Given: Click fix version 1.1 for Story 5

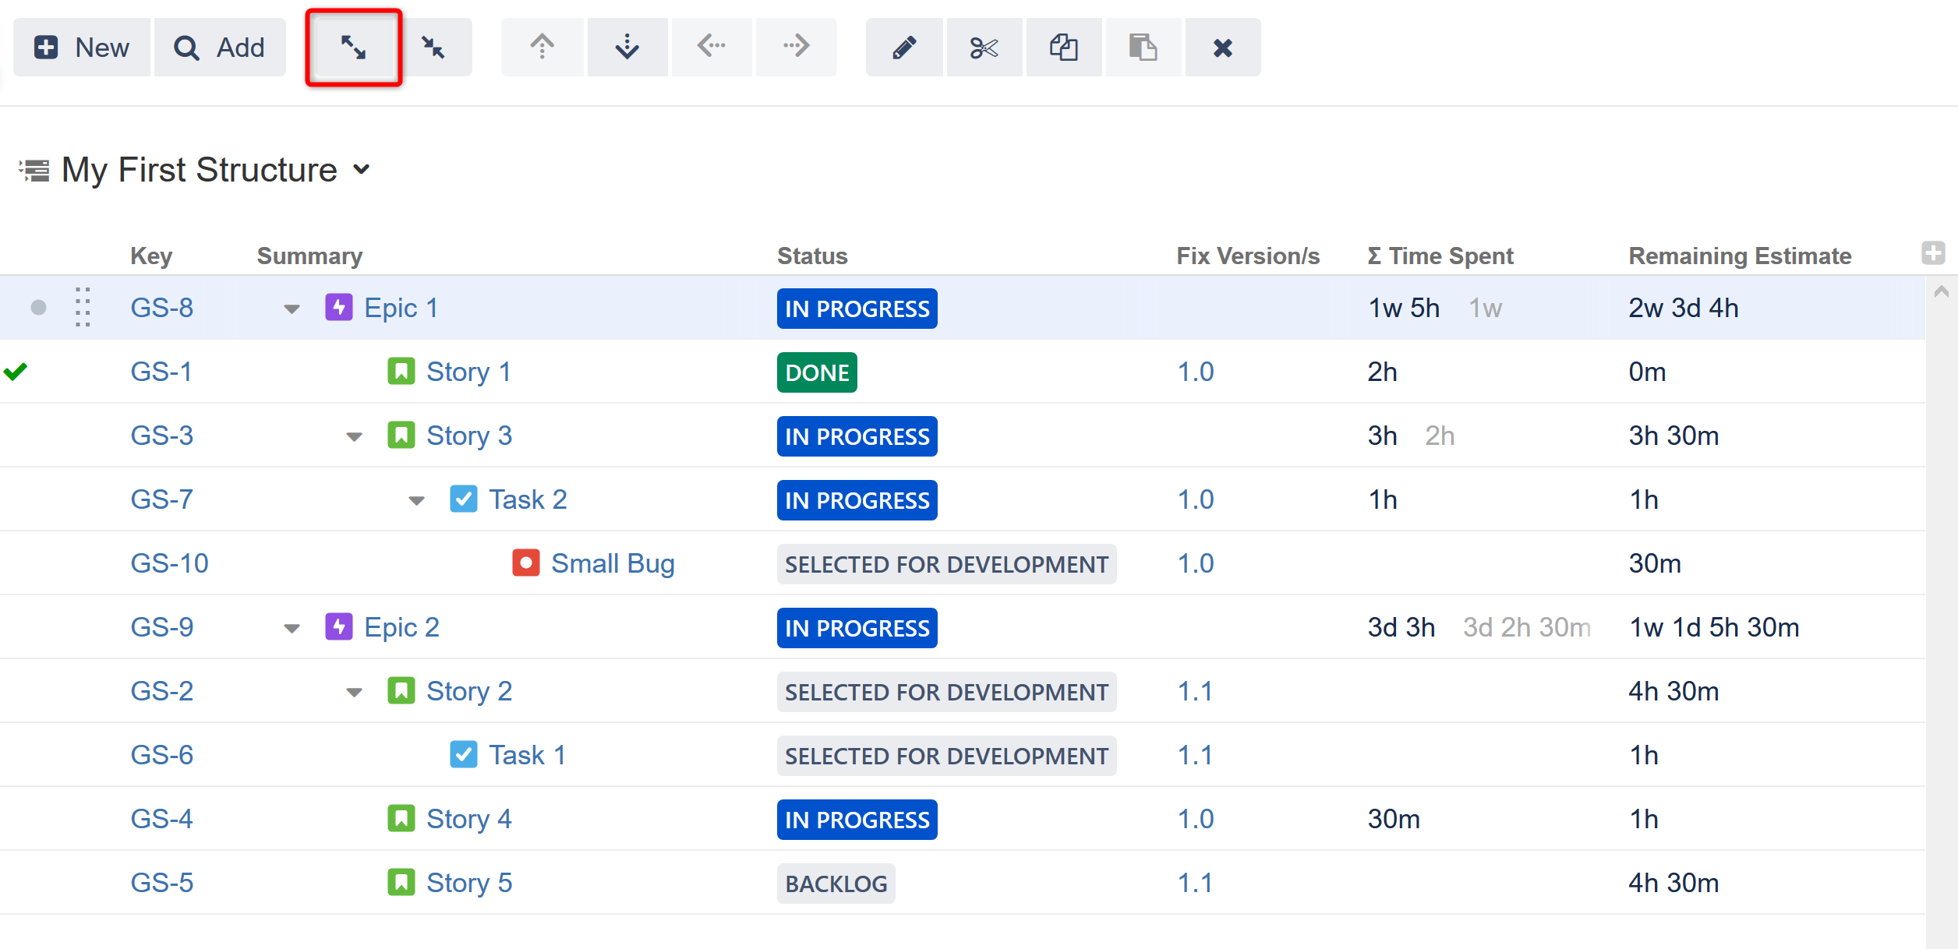Looking at the screenshot, I should point(1194,883).
